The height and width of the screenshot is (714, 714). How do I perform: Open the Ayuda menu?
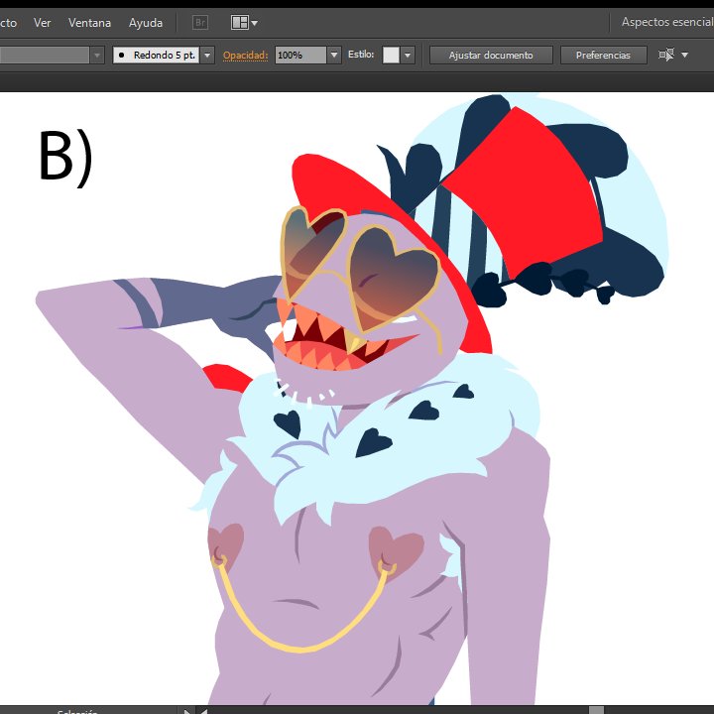click(x=145, y=22)
